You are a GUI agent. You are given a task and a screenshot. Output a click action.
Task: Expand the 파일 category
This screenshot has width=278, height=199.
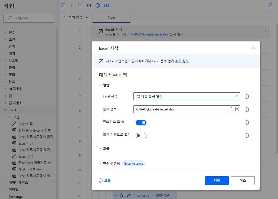click(5, 68)
